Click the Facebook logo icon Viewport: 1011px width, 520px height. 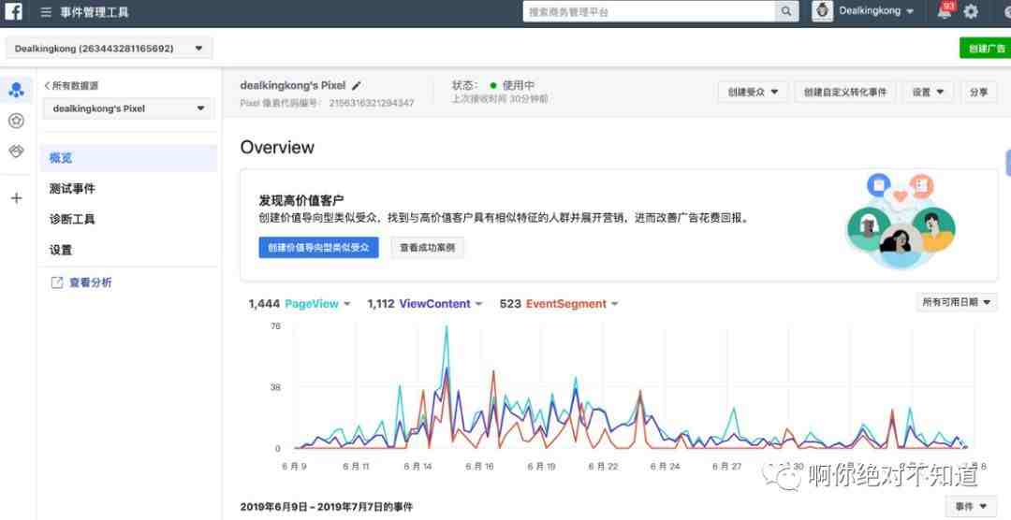[13, 11]
